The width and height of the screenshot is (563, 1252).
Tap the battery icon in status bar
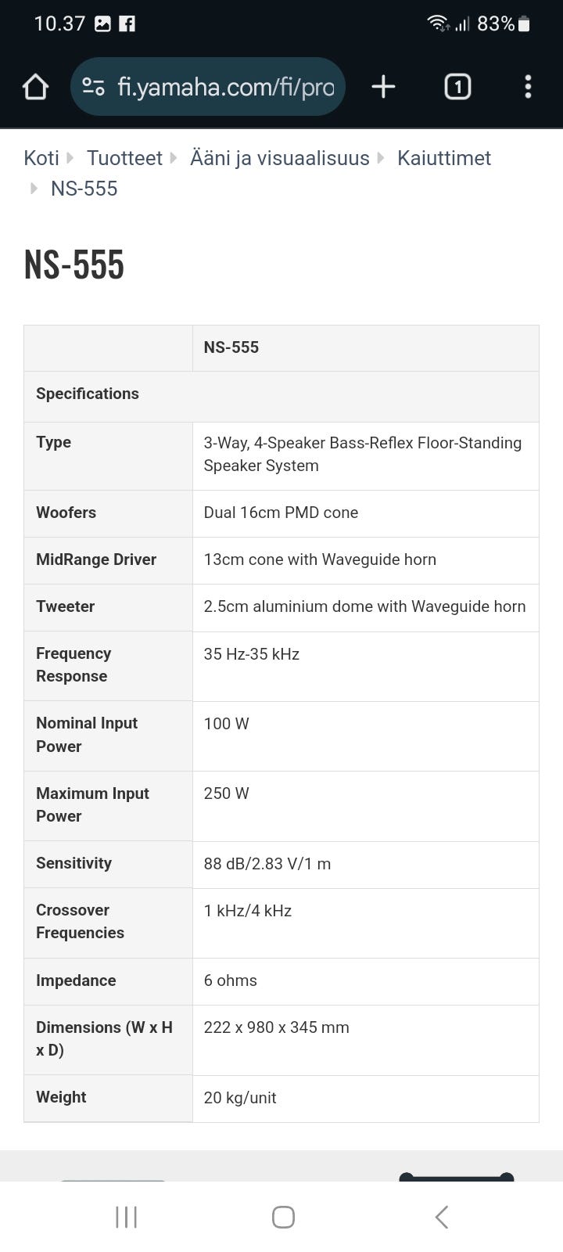524,24
